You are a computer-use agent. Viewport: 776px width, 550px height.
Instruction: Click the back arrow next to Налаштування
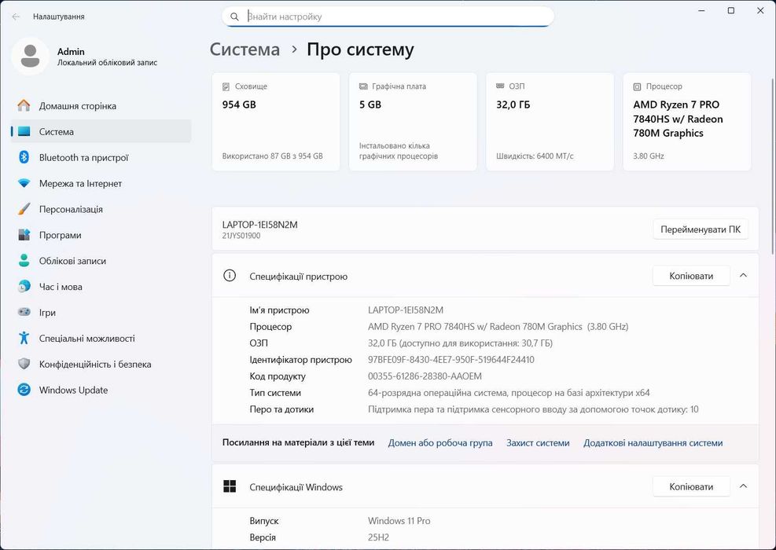[x=16, y=16]
